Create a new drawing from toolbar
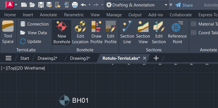The width and height of the screenshot is (218, 108). (x=24, y=5)
